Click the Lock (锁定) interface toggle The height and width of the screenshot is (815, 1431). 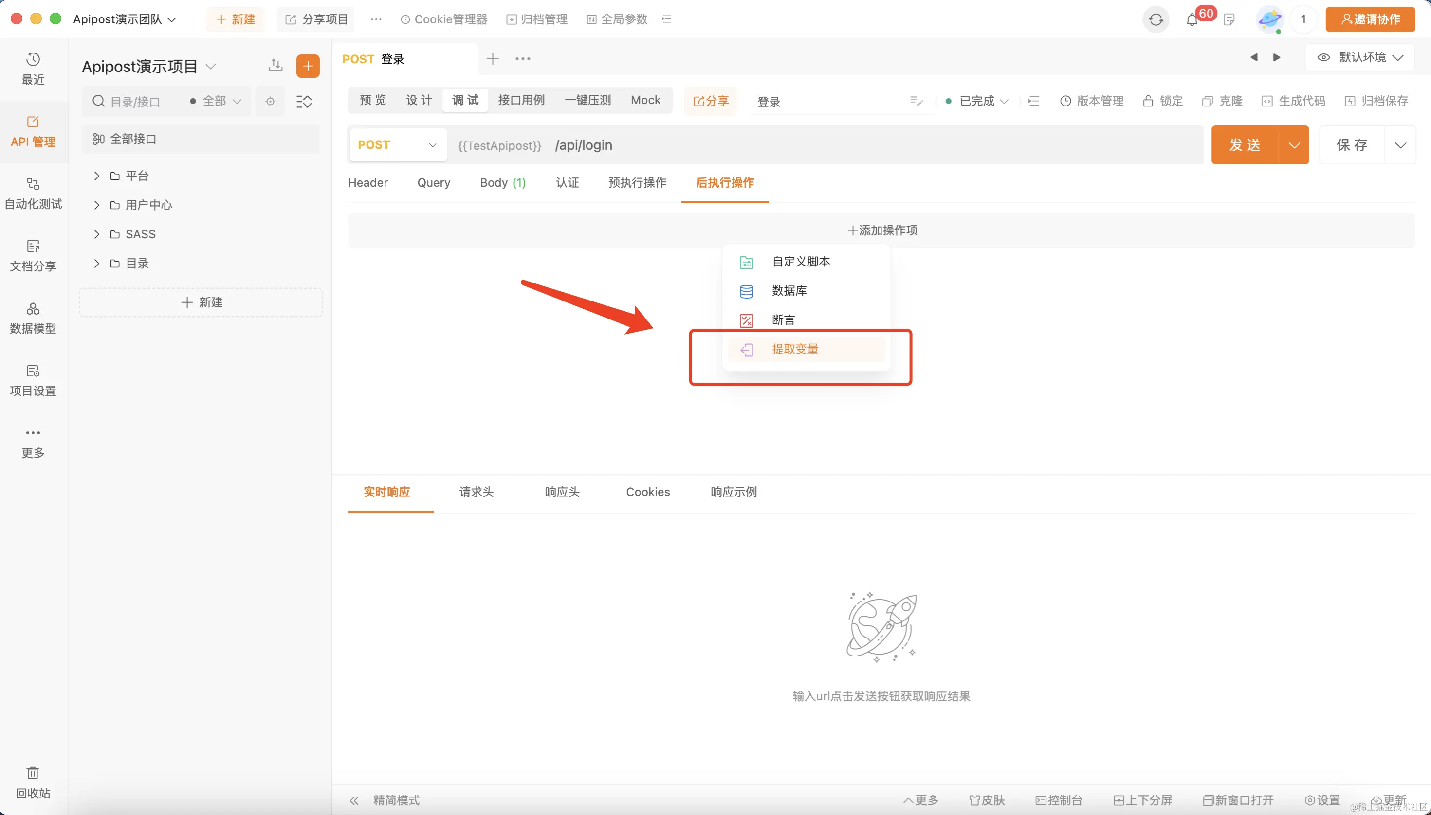point(1163,101)
